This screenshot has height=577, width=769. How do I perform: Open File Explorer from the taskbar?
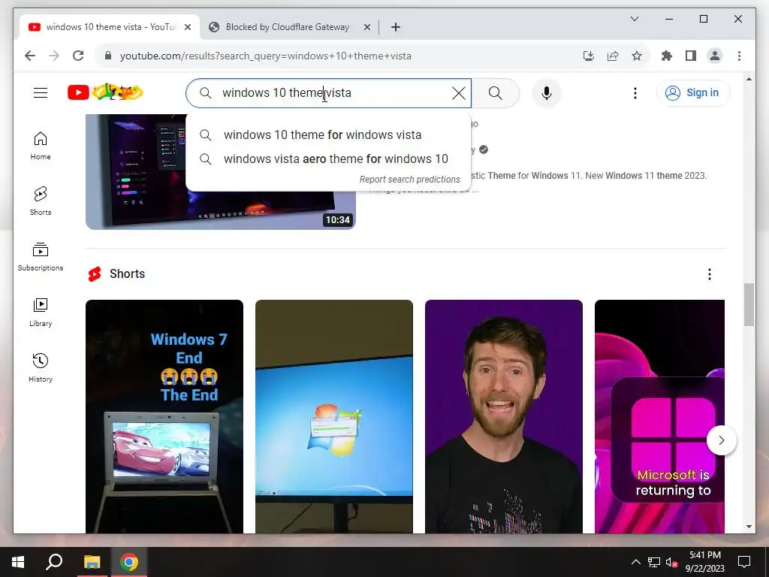(x=92, y=562)
